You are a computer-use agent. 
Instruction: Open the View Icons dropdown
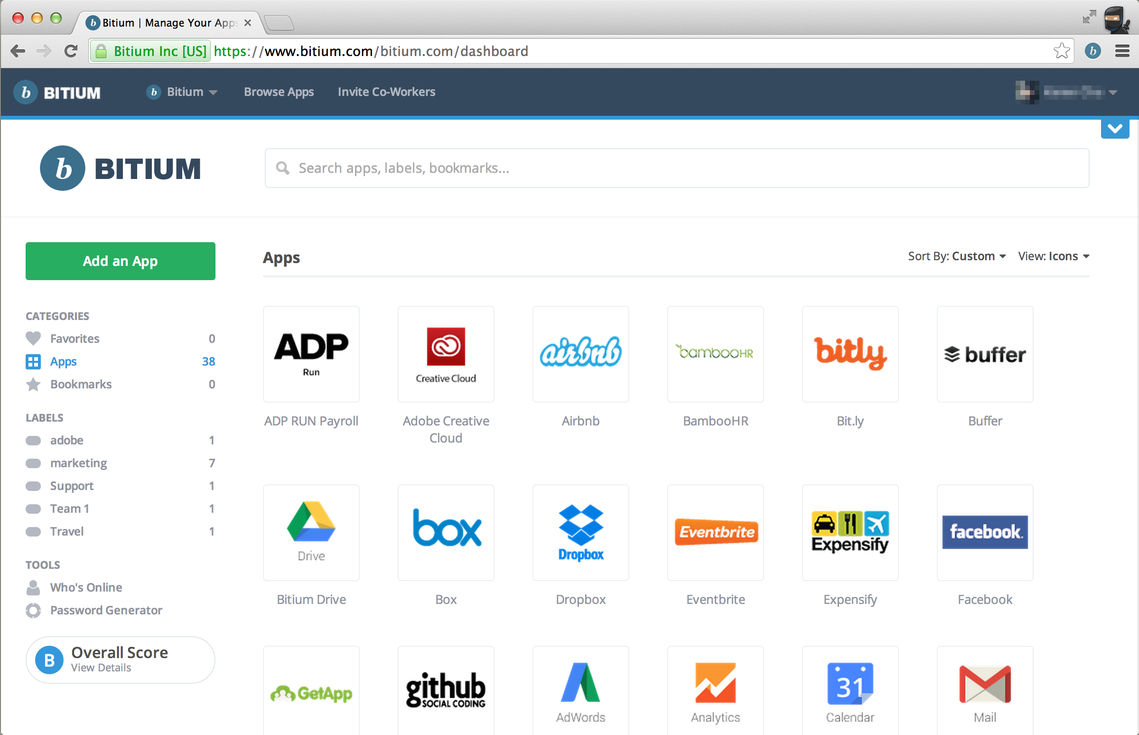pyautogui.click(x=1053, y=256)
